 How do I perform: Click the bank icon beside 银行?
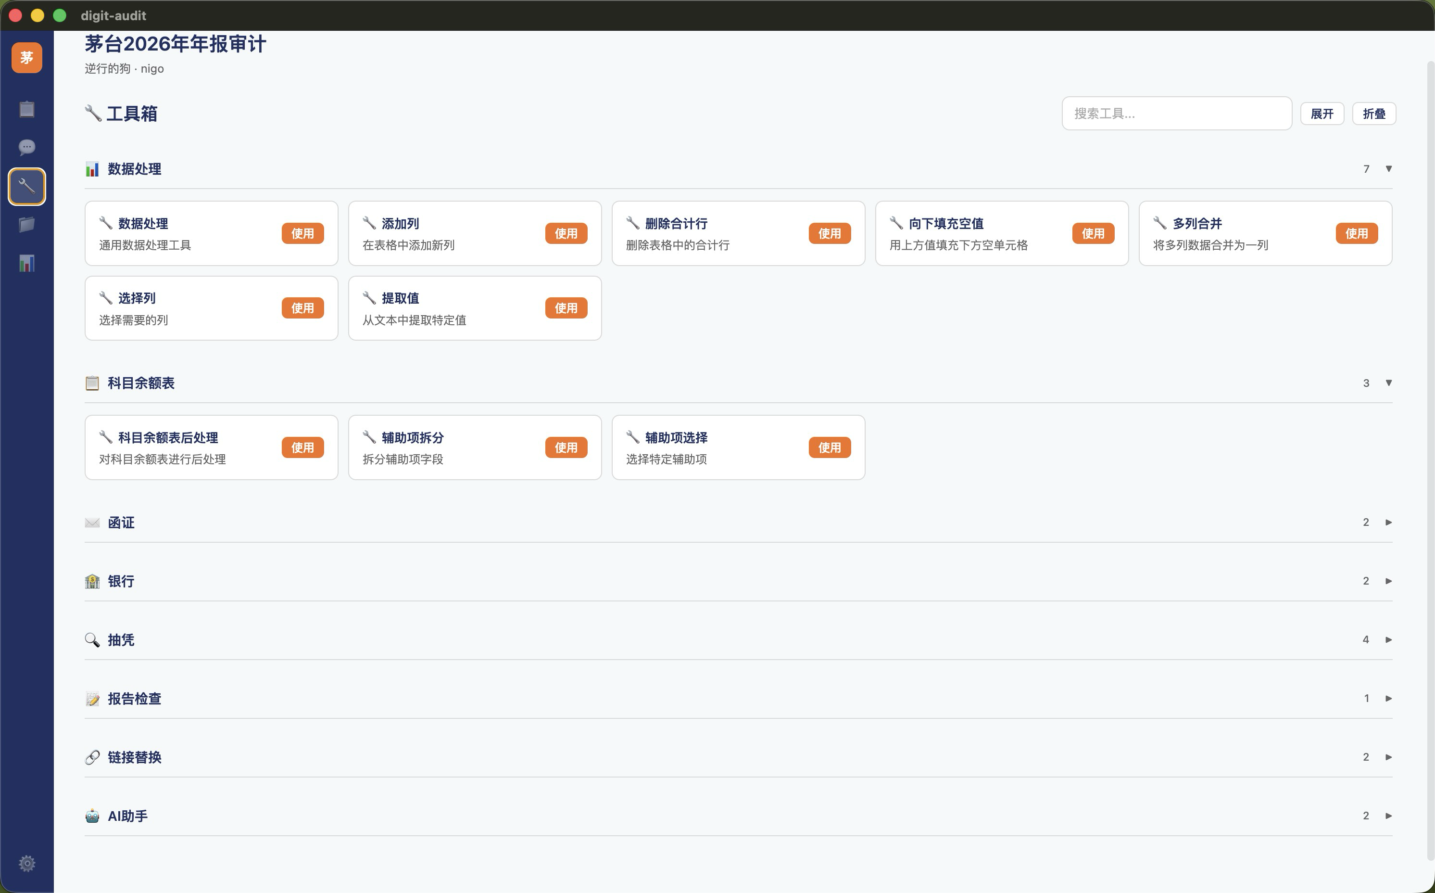tap(92, 581)
